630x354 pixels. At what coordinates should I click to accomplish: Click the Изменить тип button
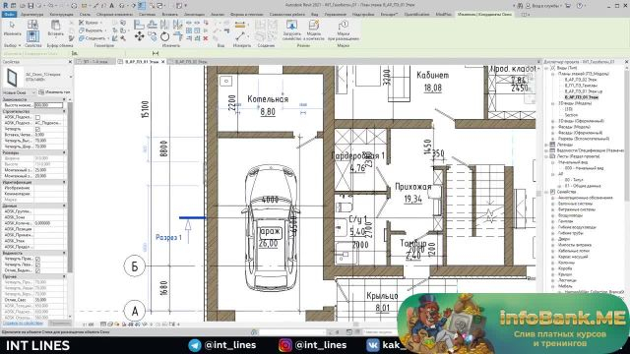[54, 92]
